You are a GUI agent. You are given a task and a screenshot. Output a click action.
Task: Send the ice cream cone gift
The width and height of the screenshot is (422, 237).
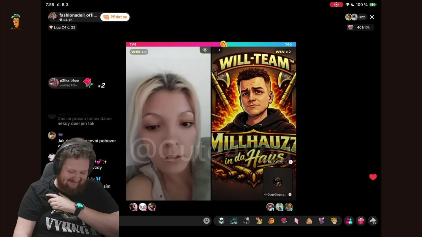(x=296, y=221)
